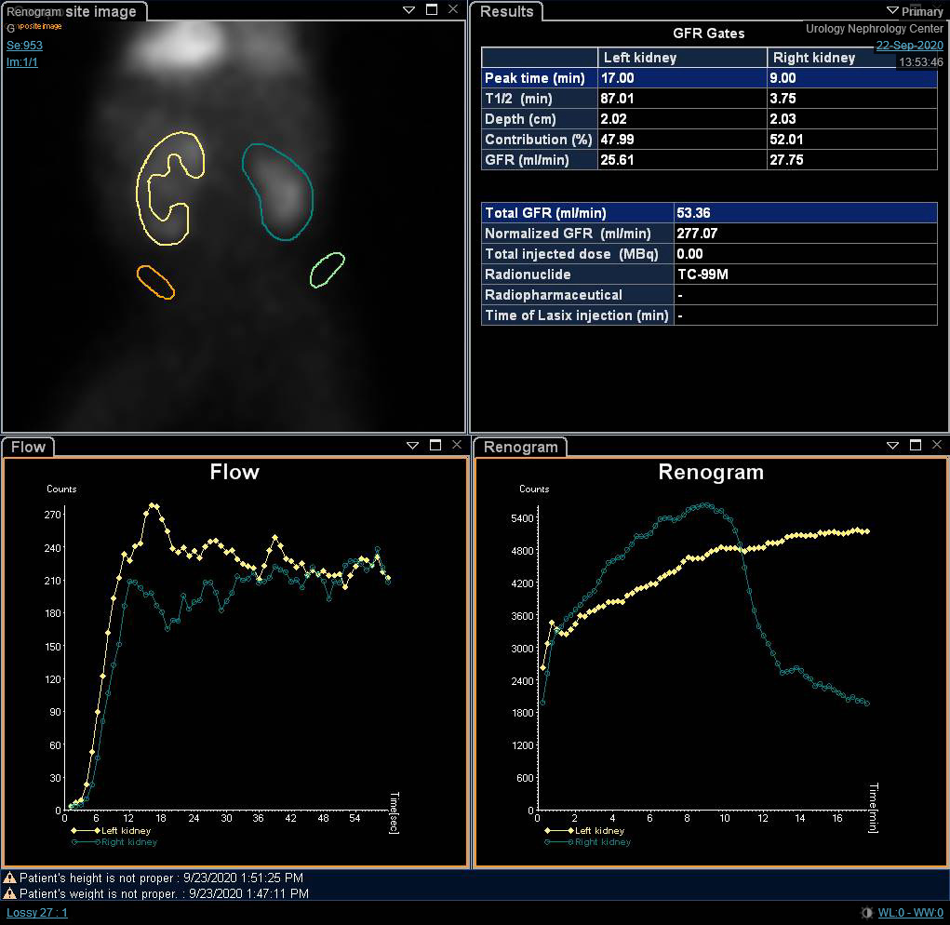Image resolution: width=950 pixels, height=925 pixels.
Task: Click the warning icon beside the weight message
Action: tap(9, 893)
